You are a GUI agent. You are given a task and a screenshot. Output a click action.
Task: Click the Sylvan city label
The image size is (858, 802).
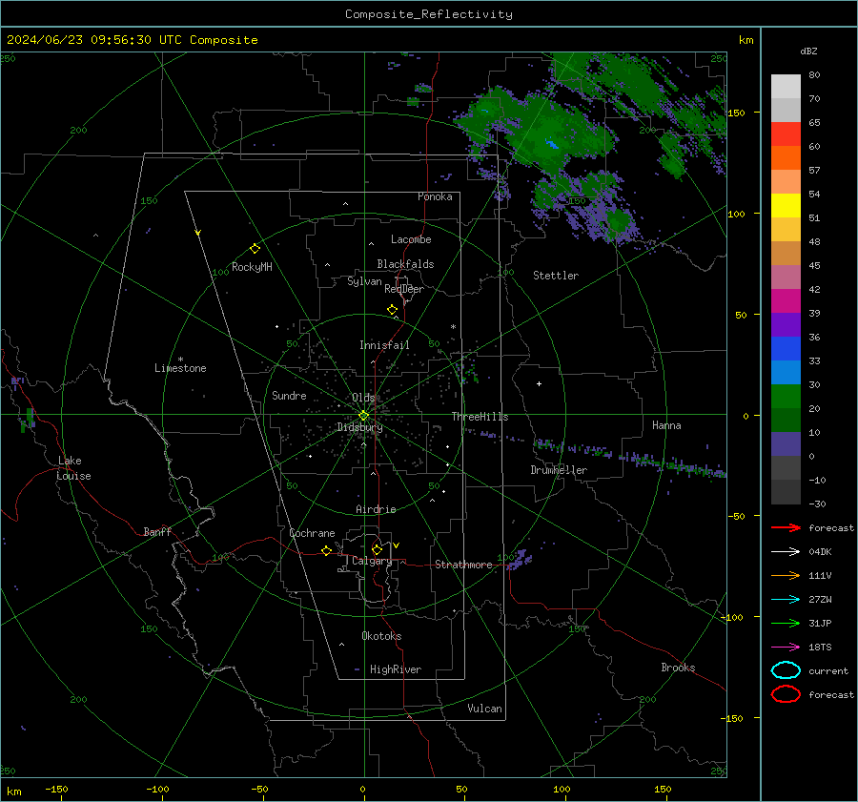pos(364,281)
